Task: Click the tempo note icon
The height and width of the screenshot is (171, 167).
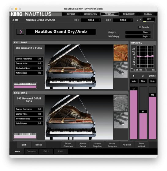Action: (137, 20)
